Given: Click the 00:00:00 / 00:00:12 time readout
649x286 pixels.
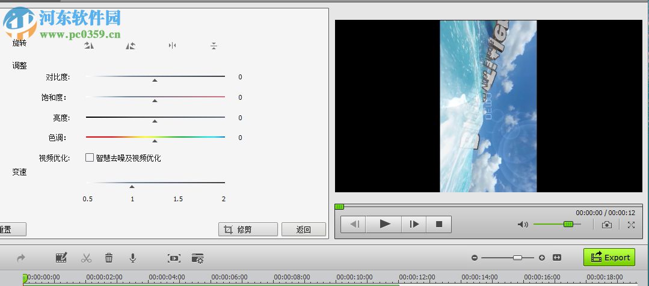Looking at the screenshot, I should click(605, 213).
